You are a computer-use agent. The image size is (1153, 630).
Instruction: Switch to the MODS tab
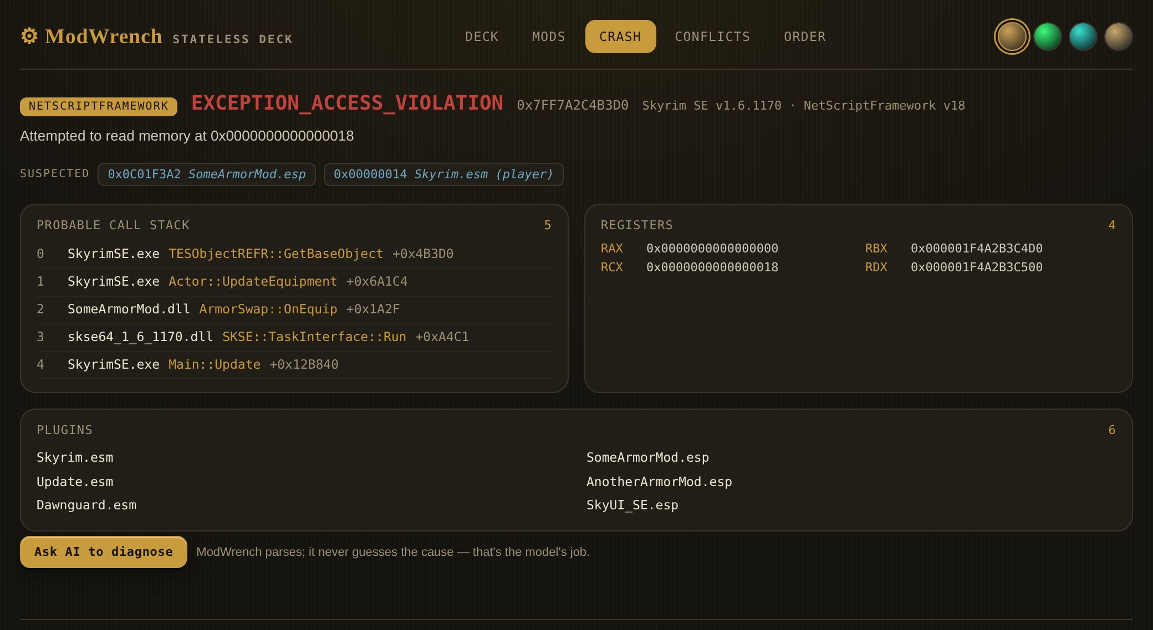coord(549,37)
